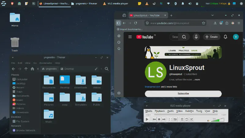Toggle VLC random shuffle button
Image resolution: width=245 pixels, height=138 pixels.
pos(191,119)
